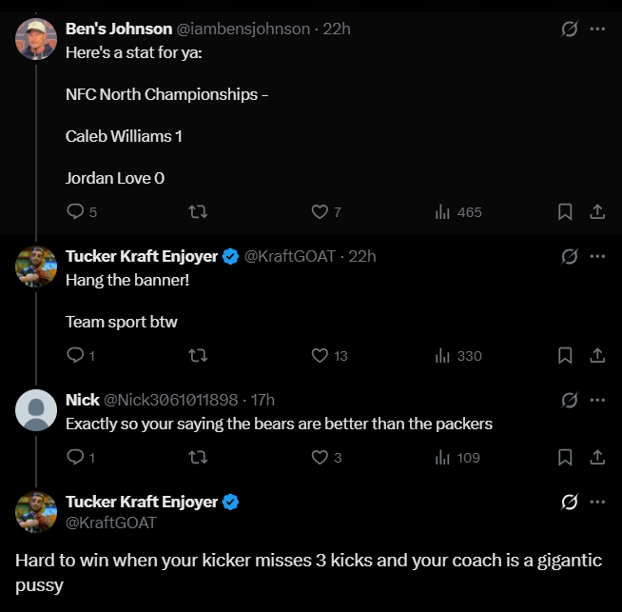Open more options on Nick's tweet
The height and width of the screenshot is (612, 622).
pos(597,400)
